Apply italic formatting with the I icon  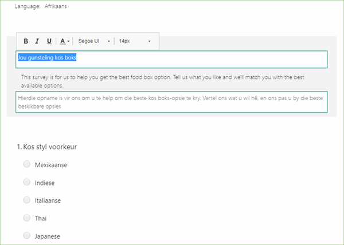37,41
